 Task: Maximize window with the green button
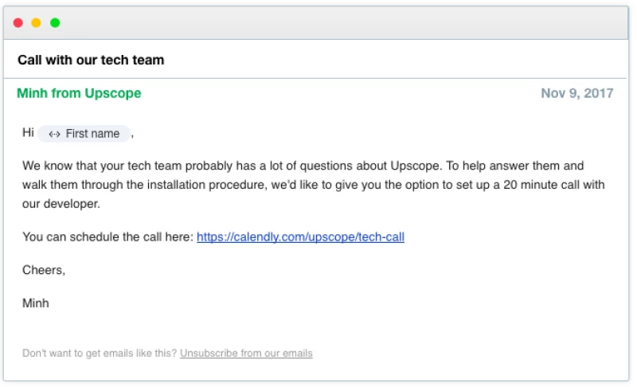(x=55, y=22)
